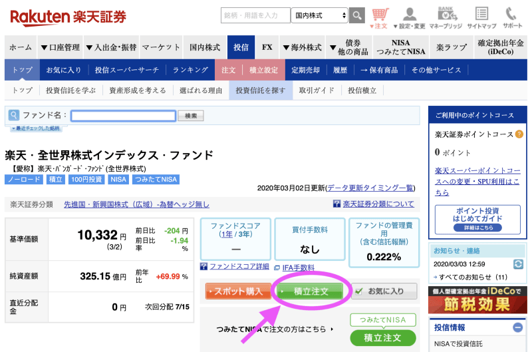
Task: Open 取引ガイド third-level tab
Action: coord(317,90)
